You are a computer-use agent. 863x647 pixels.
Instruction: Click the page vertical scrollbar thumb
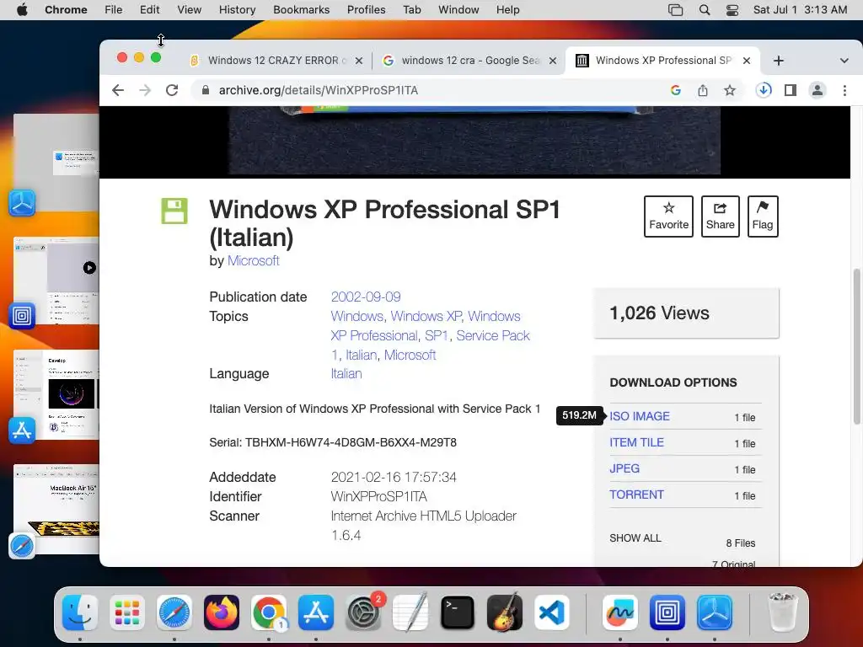(856, 346)
